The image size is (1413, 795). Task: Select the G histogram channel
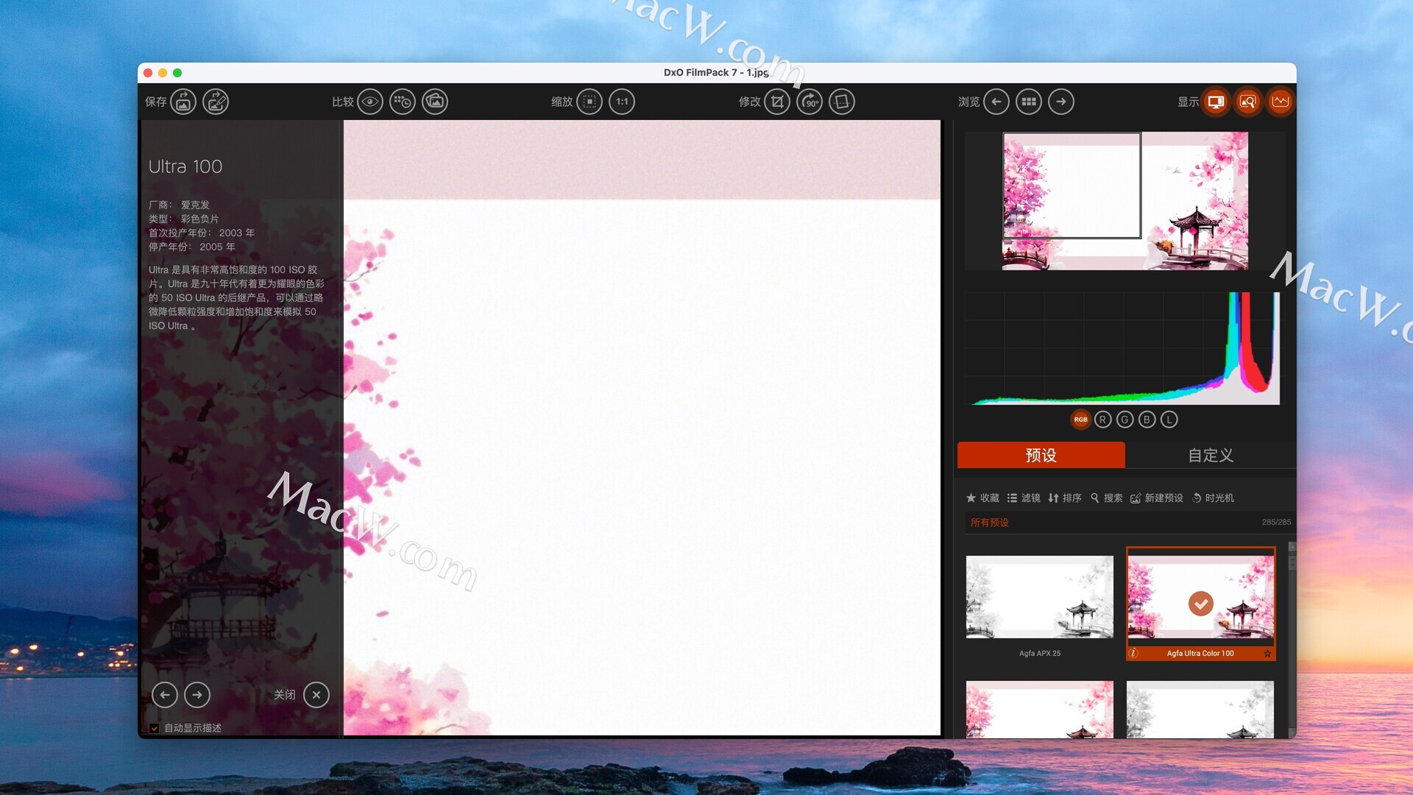coord(1125,420)
